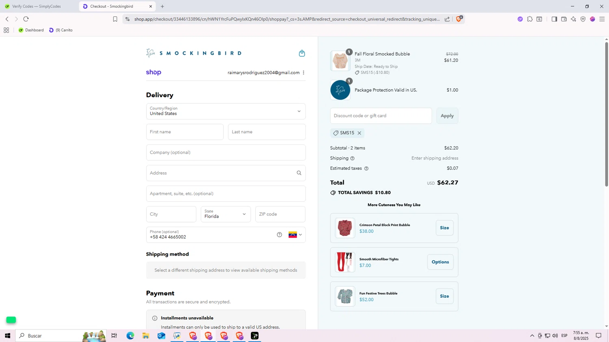Click the Windows taskbar search box

[61, 336]
